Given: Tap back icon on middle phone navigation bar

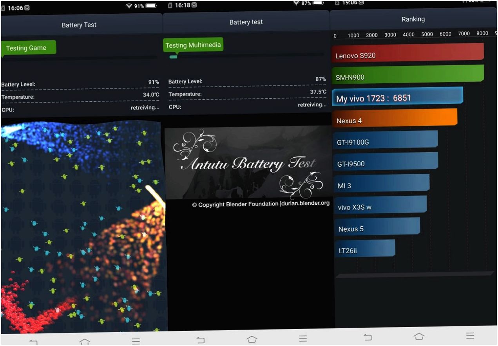Looking at the screenshot, I should 201,340.
